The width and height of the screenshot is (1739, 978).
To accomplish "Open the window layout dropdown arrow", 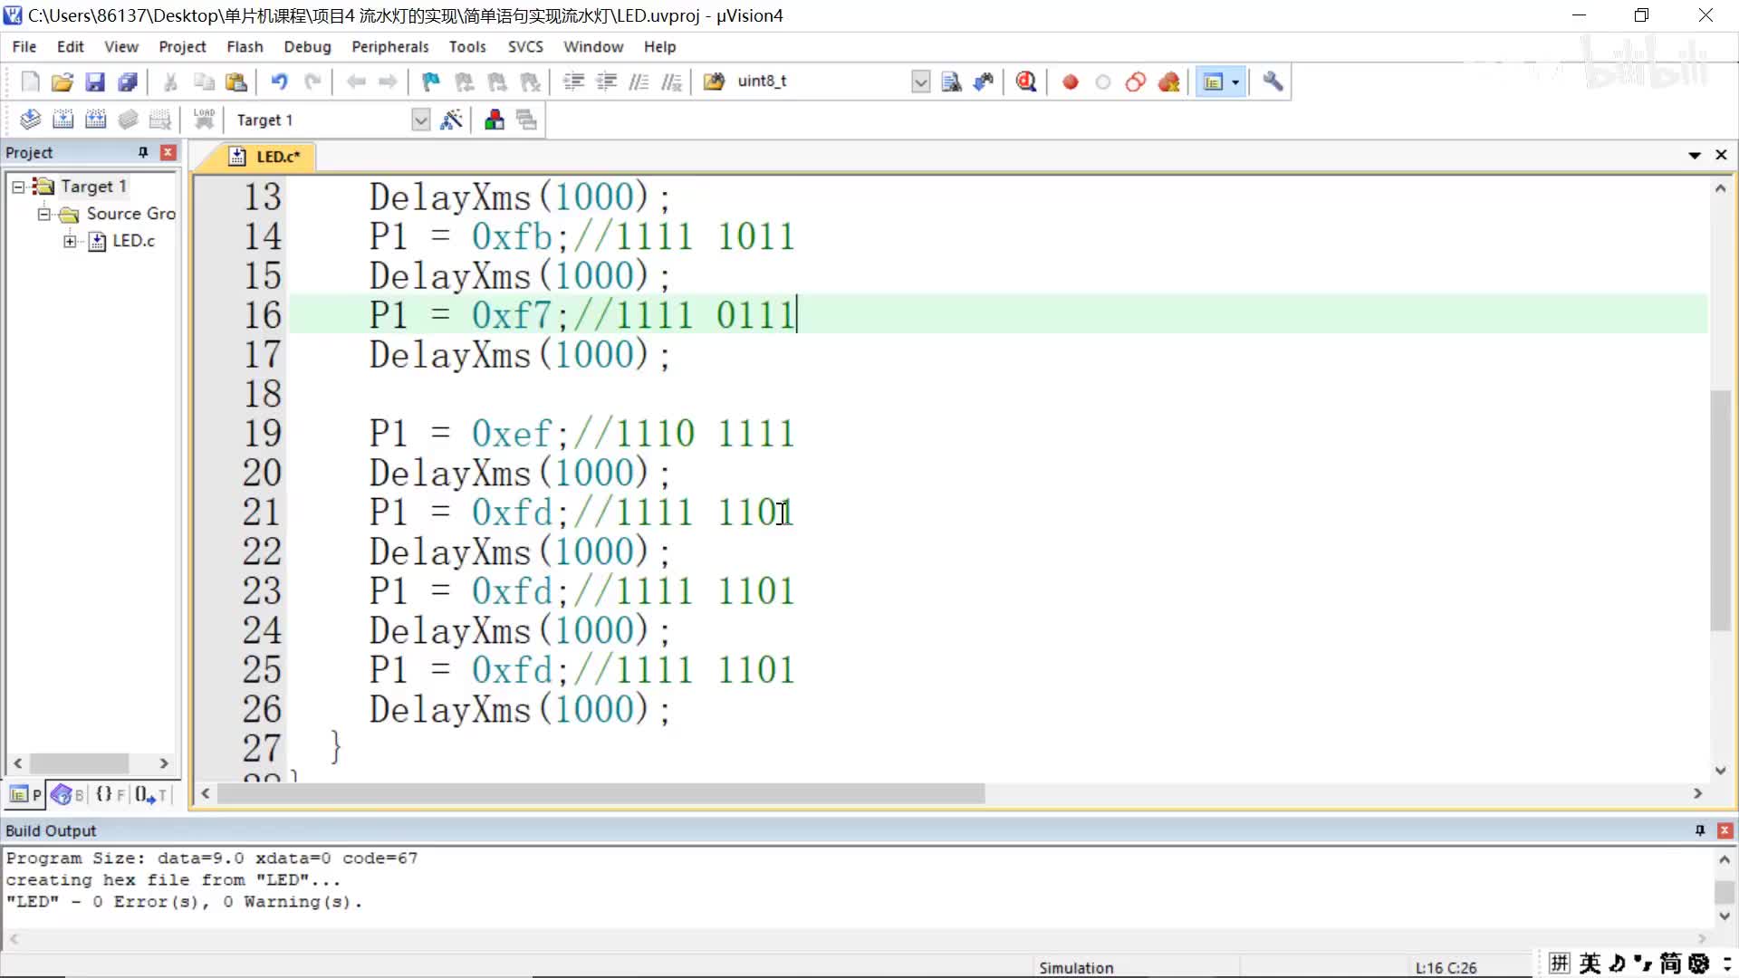I will coord(1235,82).
